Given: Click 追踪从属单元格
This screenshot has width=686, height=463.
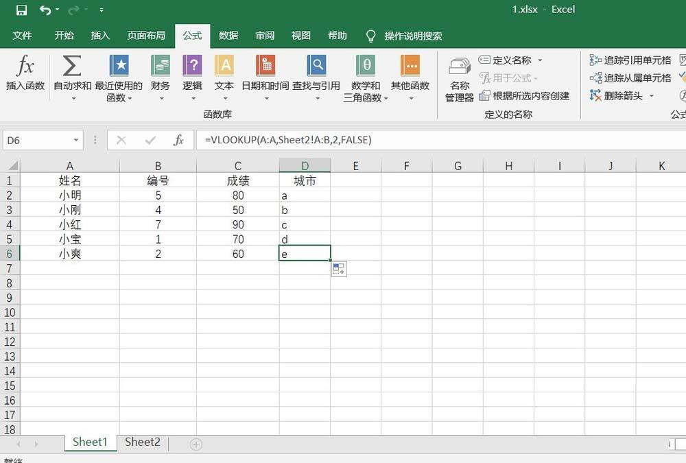Looking at the screenshot, I should tap(630, 78).
